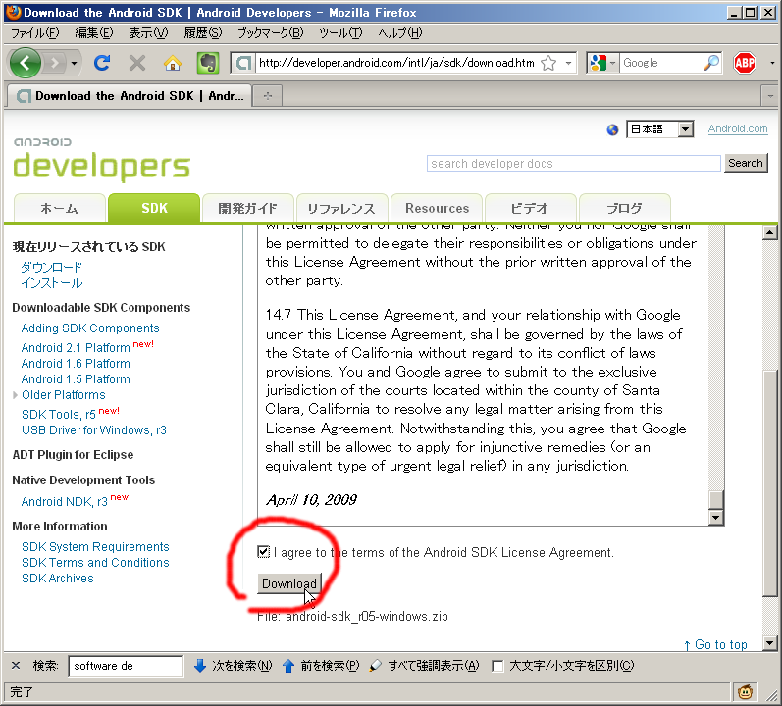The height and width of the screenshot is (706, 782).
Task: Open the URL bar history dropdown
Action: coord(568,63)
